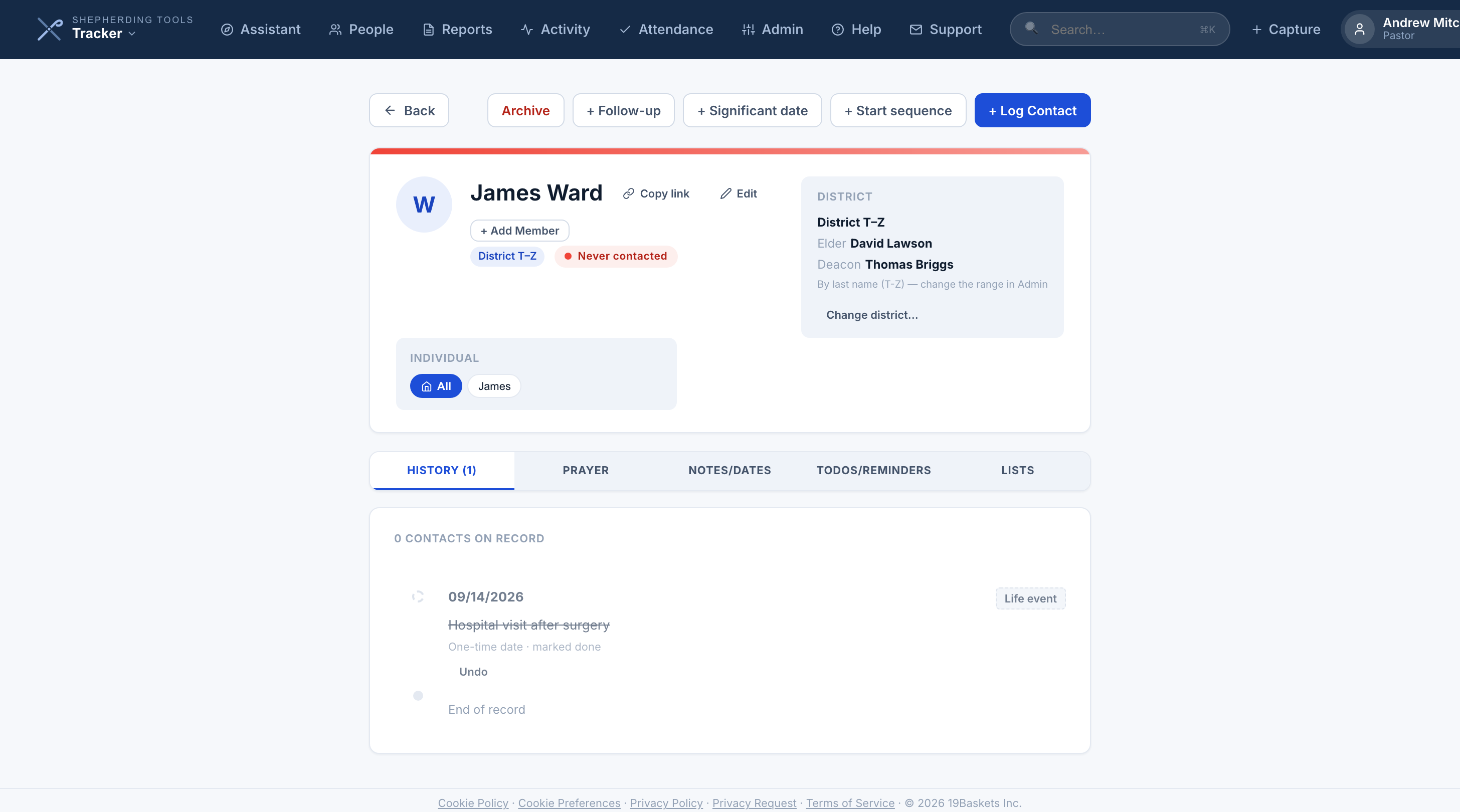Viewport: 1460px width, 812px height.
Task: Click the Log Contact button
Action: click(x=1032, y=110)
